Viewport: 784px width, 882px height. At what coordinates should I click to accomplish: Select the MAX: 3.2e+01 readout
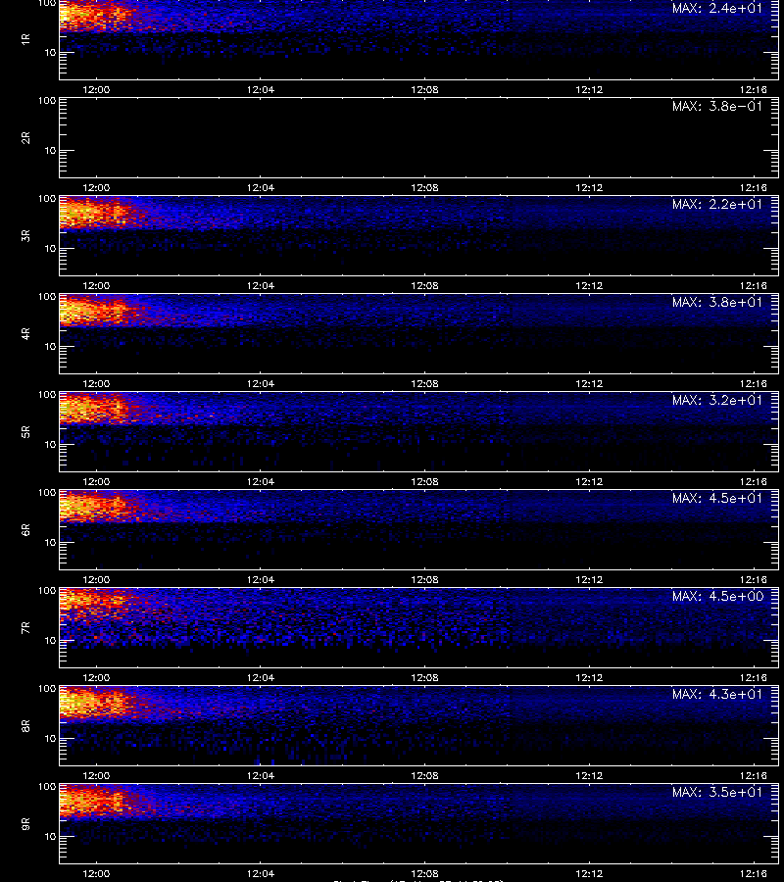point(717,400)
